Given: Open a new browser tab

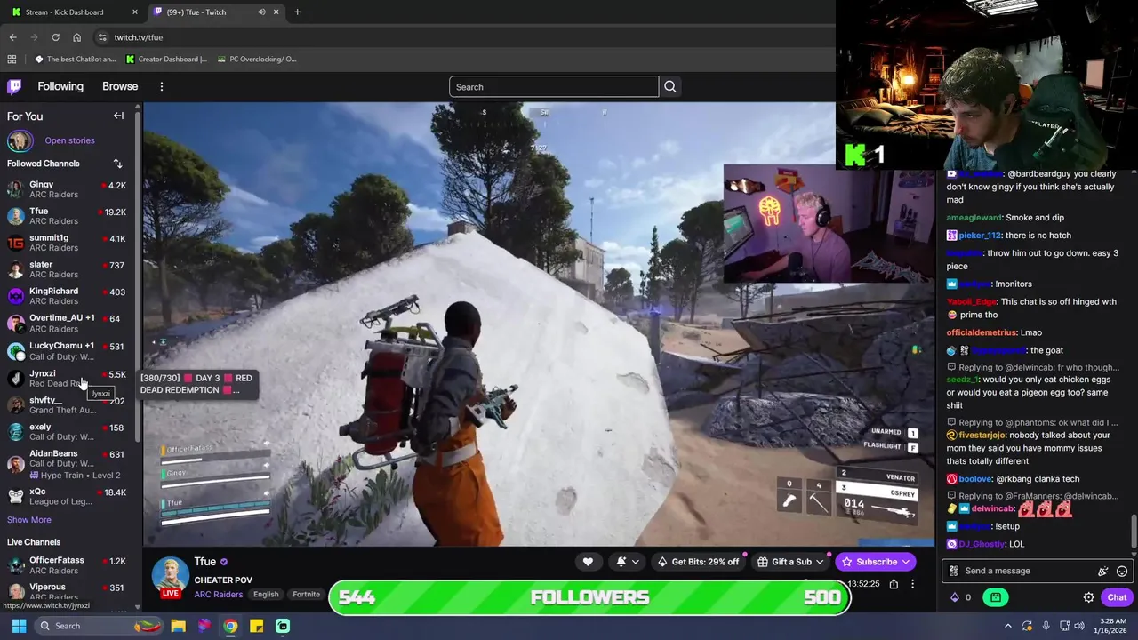Looking at the screenshot, I should (297, 12).
